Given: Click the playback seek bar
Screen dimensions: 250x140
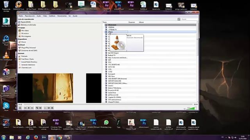Looking at the screenshot, I should 108,104.
